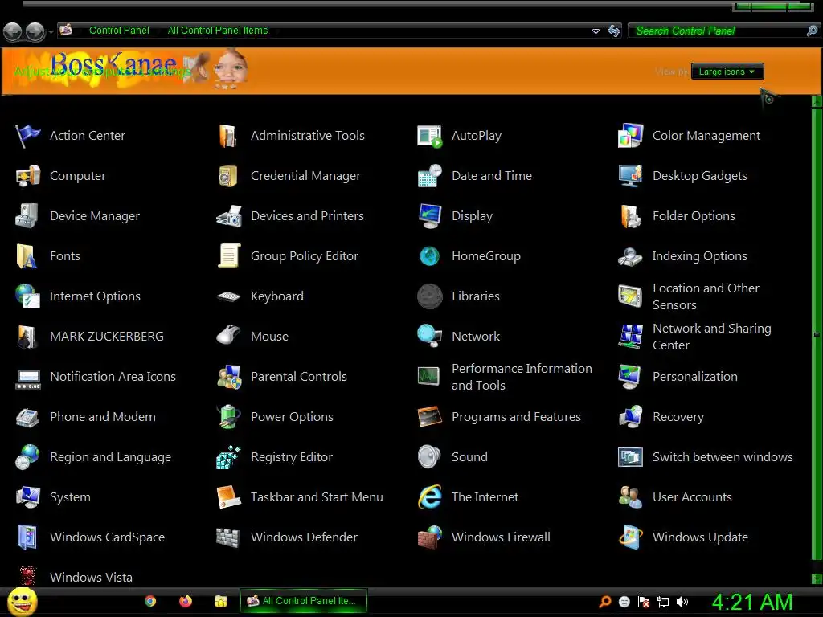Open the Large icons view dropdown
This screenshot has width=823, height=617.
click(x=727, y=72)
